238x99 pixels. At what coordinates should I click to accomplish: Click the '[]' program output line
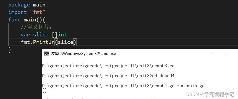coord(44,91)
